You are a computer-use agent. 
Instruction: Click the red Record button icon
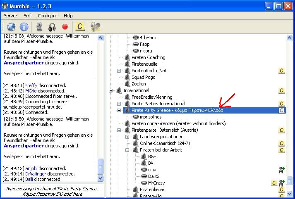(x=65, y=27)
